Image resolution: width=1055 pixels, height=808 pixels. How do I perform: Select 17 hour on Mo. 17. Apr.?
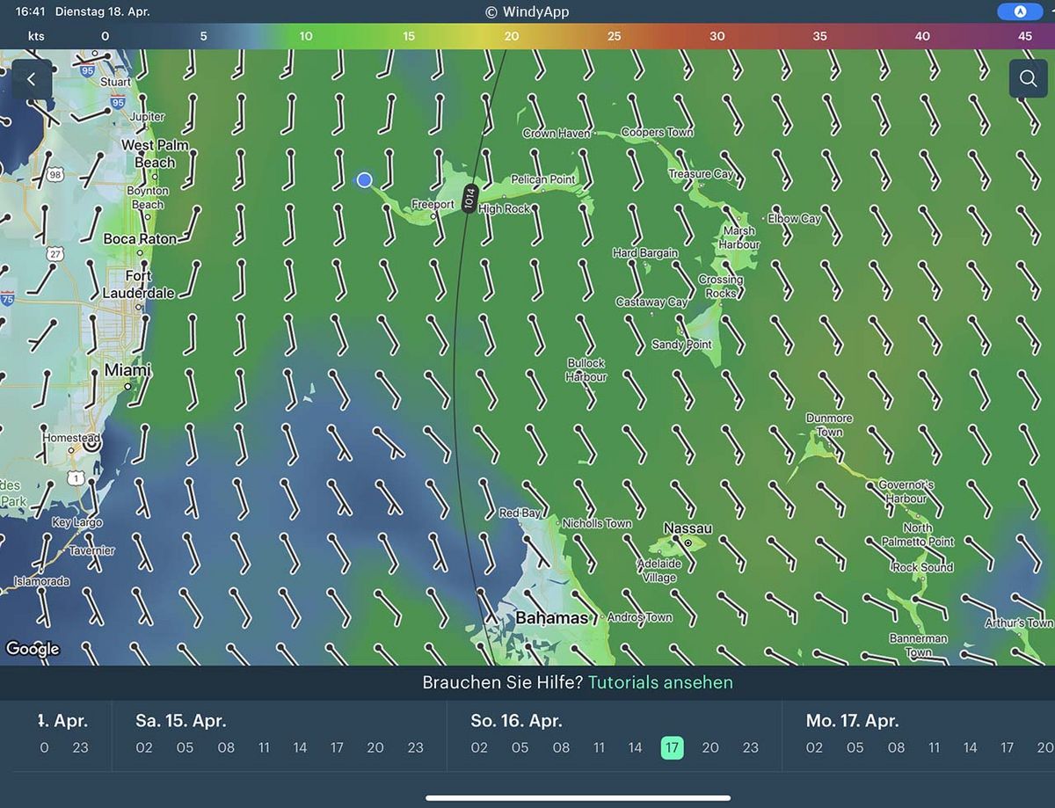1008,747
